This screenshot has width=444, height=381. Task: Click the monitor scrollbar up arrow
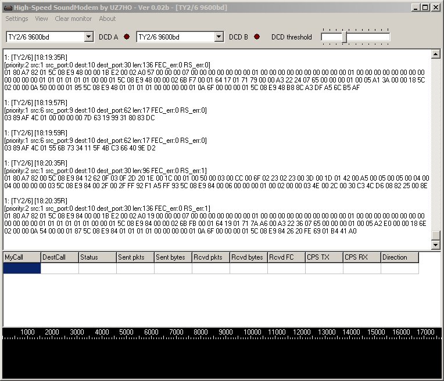point(436,54)
